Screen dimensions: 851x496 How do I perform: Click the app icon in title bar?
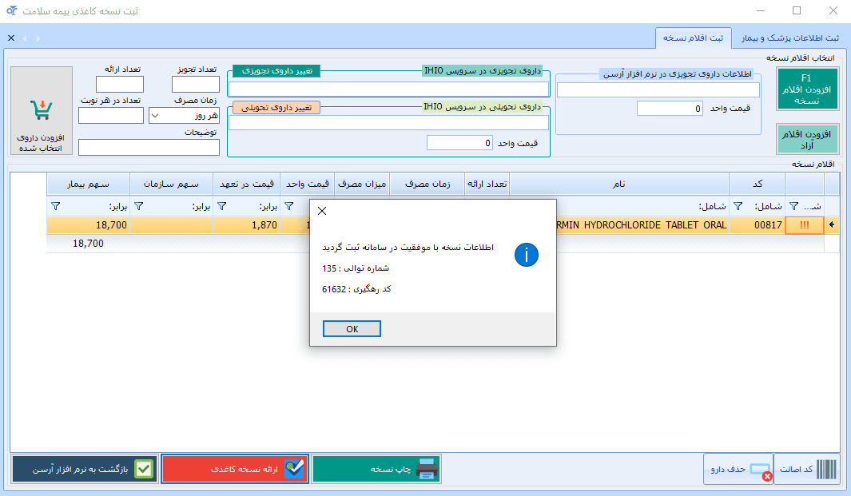click(11, 10)
